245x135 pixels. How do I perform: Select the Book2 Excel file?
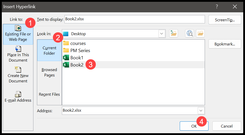click(x=134, y=65)
